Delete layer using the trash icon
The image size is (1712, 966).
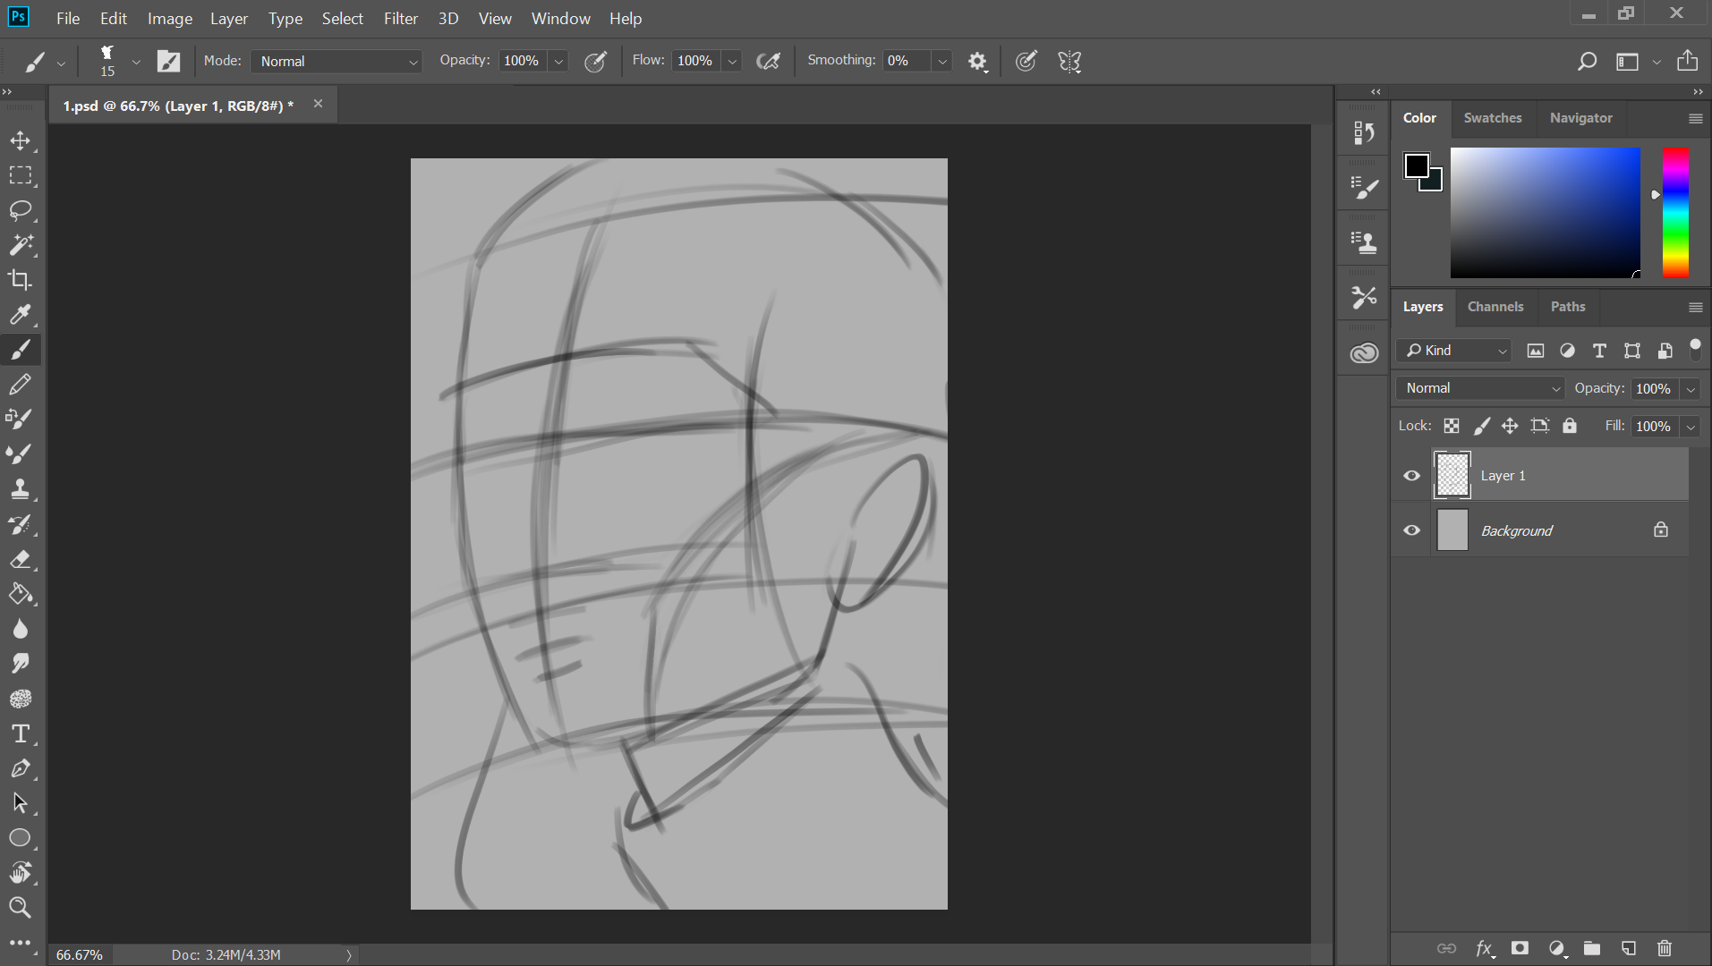tap(1664, 948)
